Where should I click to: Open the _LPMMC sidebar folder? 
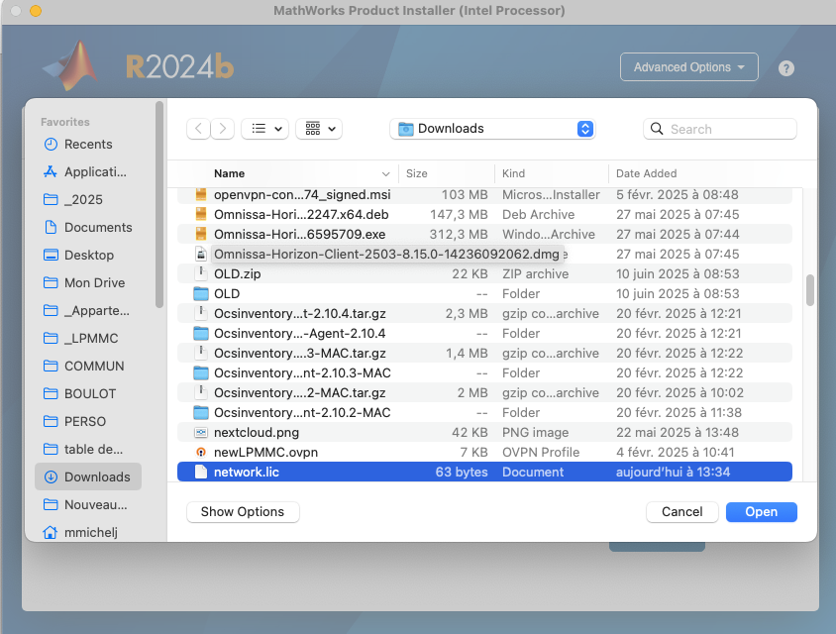pos(88,338)
